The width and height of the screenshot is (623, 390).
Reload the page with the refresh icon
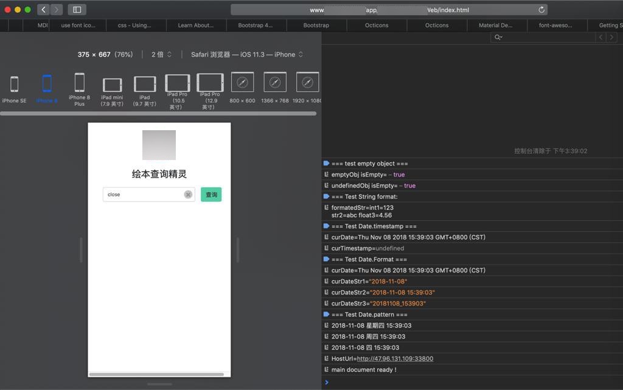541,10
